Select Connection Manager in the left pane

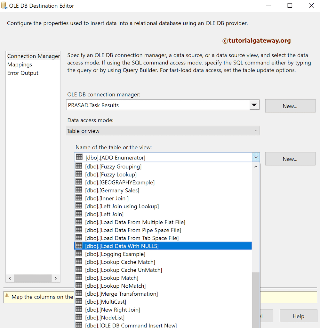click(33, 56)
